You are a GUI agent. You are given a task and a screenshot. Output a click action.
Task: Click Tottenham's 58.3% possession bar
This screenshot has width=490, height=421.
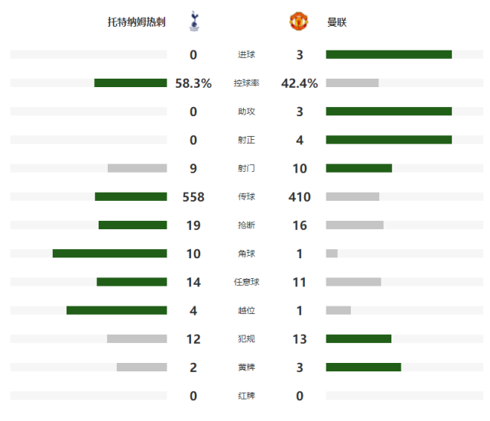(131, 83)
